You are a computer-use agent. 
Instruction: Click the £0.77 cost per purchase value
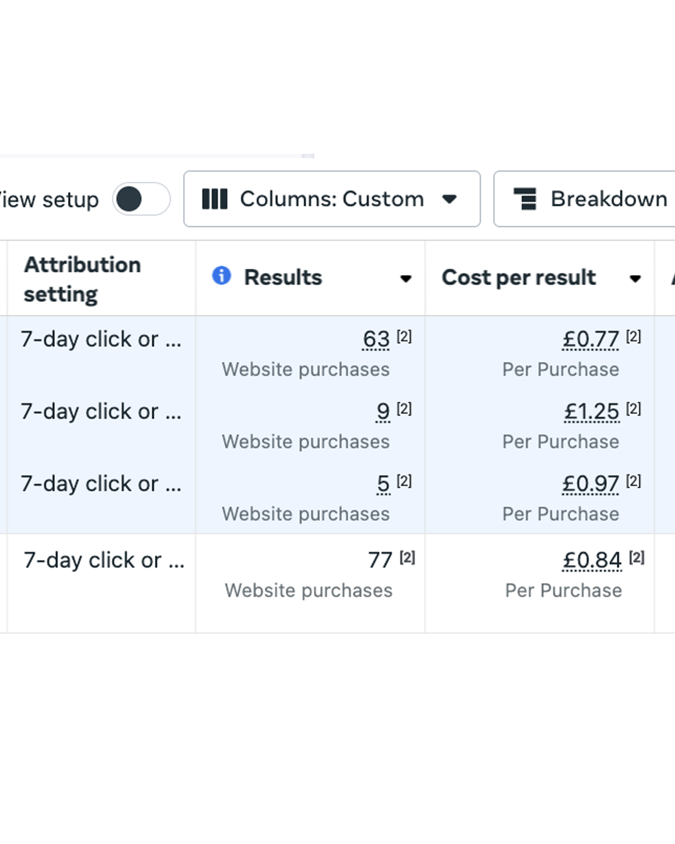[591, 339]
